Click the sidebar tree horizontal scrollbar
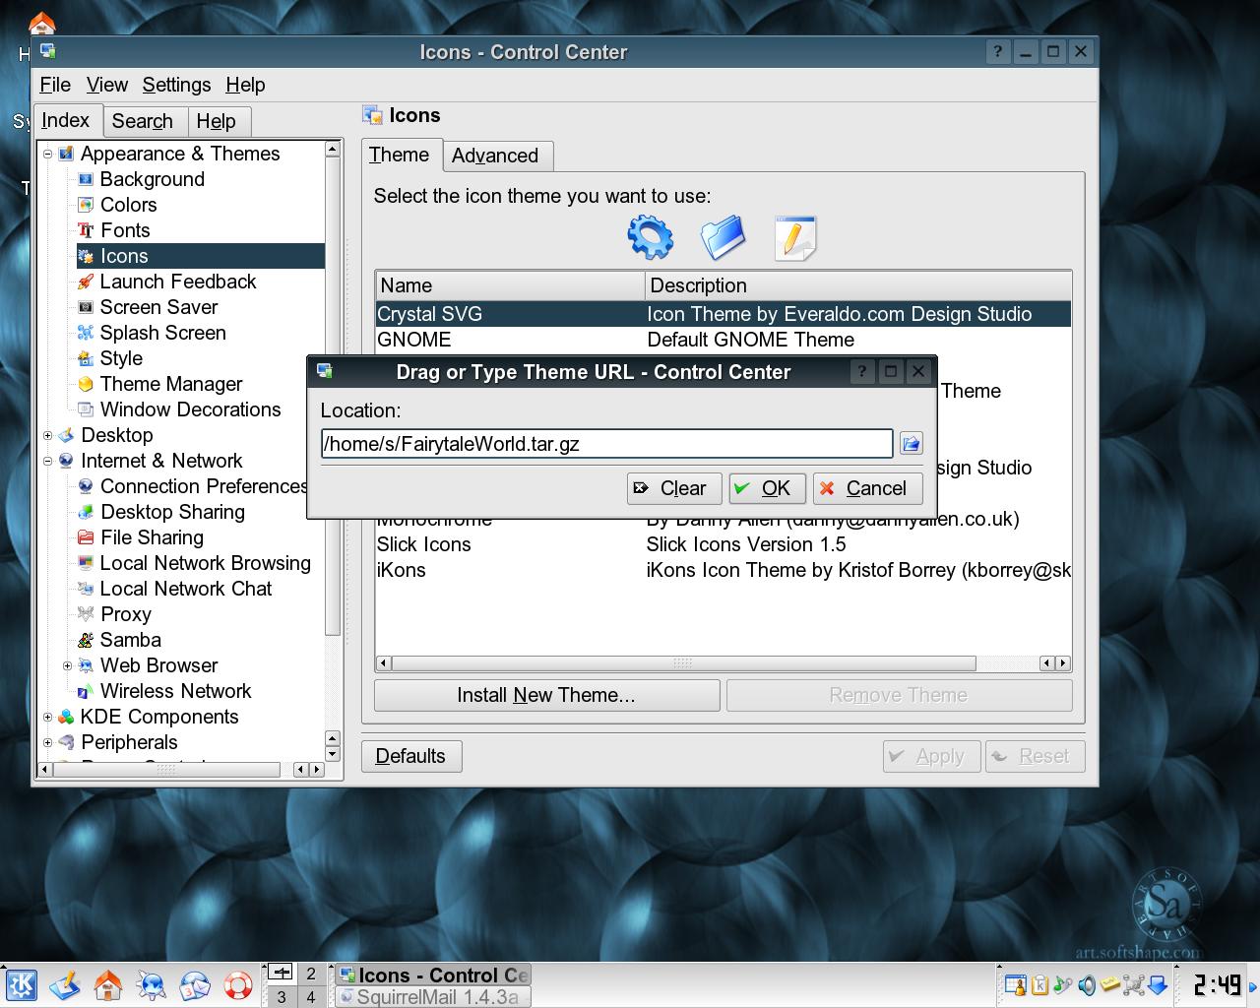The width and height of the screenshot is (1260, 1008). [x=181, y=769]
